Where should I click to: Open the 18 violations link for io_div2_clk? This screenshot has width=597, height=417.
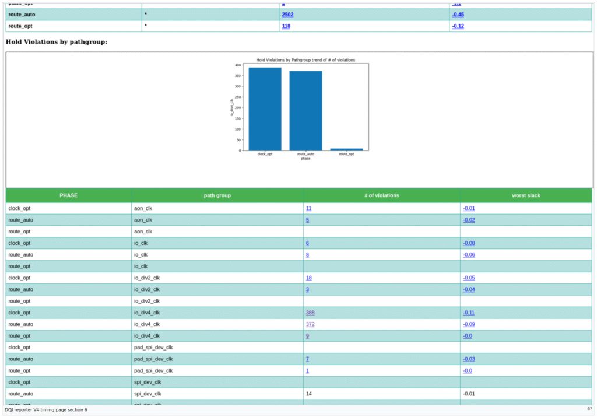(308, 278)
